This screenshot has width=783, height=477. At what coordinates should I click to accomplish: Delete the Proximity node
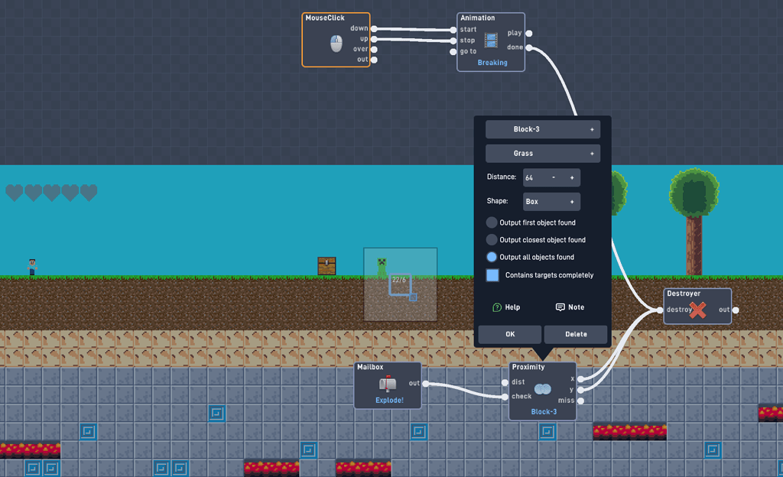(x=575, y=334)
